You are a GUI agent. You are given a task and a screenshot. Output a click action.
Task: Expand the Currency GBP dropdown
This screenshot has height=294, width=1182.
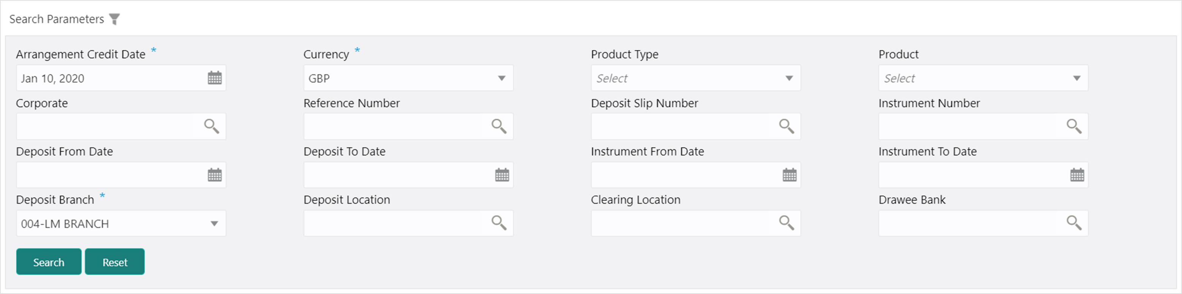pyautogui.click(x=408, y=78)
